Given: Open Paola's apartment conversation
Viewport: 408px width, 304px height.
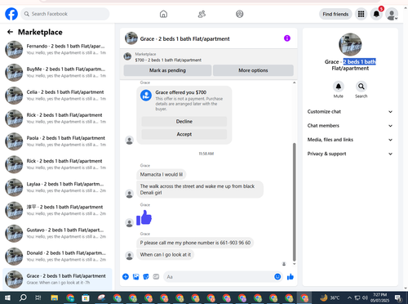Looking at the screenshot, I should click(x=57, y=141).
